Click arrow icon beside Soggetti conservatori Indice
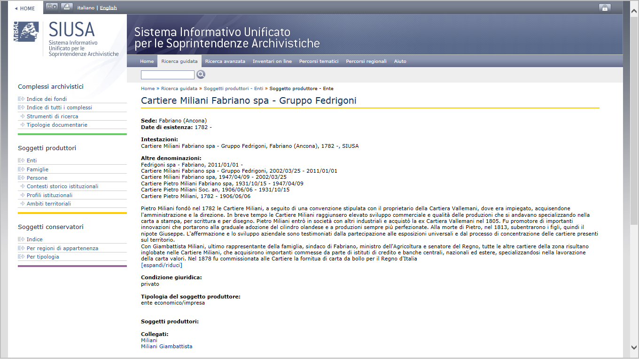639x359 pixels. 21,239
